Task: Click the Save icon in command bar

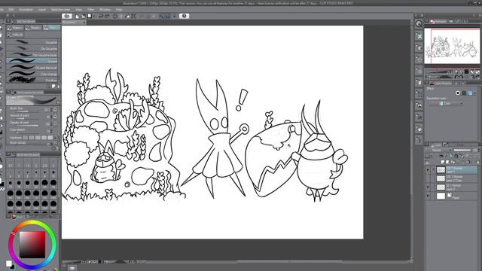Action: click(x=90, y=16)
